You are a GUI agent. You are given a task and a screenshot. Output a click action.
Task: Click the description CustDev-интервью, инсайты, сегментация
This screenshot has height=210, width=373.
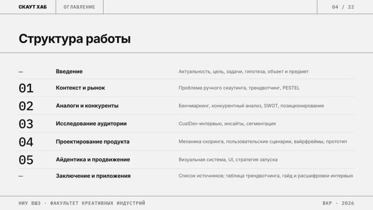[x=227, y=124]
